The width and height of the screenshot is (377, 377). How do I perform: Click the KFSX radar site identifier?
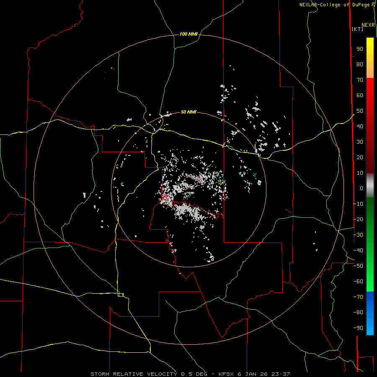coord(227,374)
